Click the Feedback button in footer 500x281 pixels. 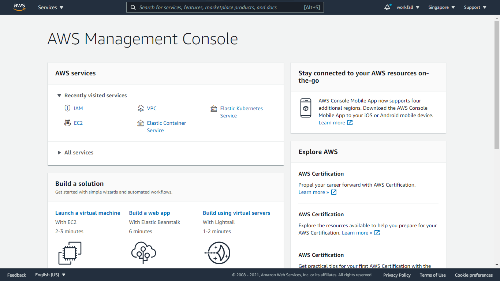click(16, 275)
